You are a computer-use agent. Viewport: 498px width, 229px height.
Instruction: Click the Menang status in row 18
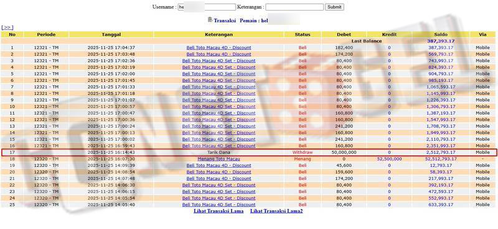(303, 159)
